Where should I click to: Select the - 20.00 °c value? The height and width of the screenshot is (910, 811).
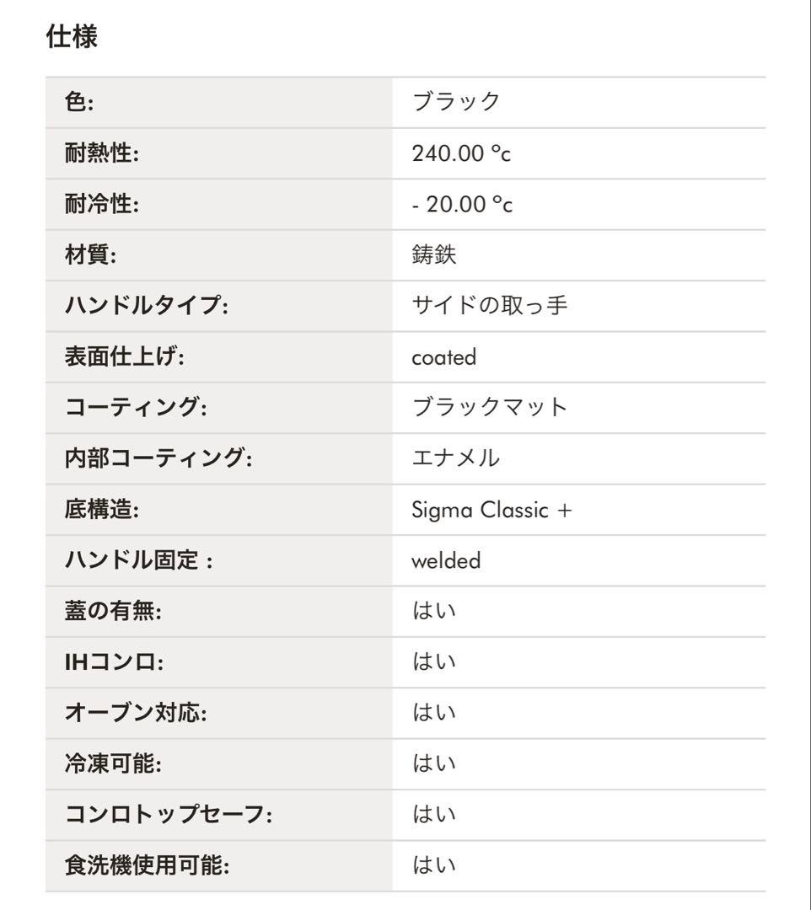(462, 205)
